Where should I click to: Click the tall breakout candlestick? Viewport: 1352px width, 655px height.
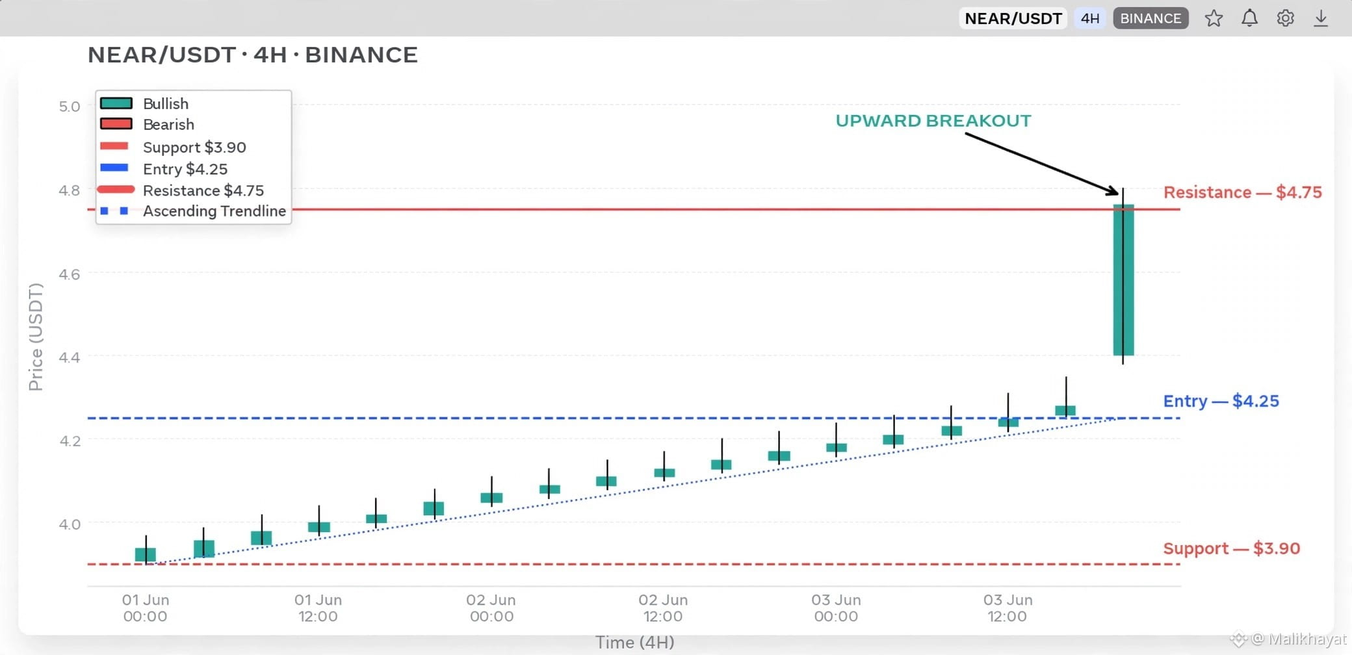pos(1123,279)
